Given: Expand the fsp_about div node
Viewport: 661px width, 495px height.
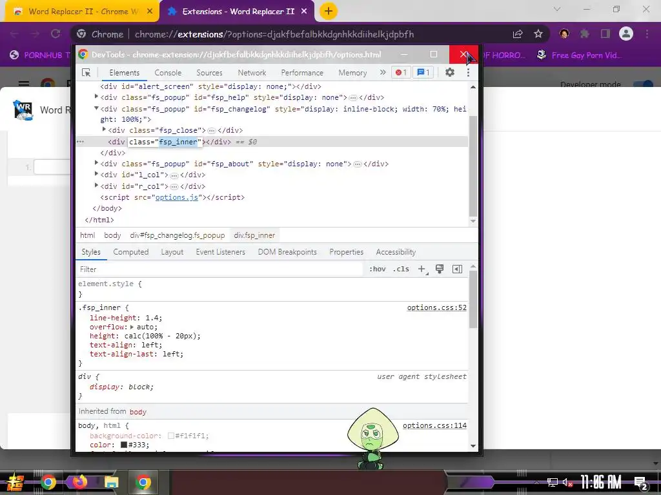Looking at the screenshot, I should click(x=97, y=163).
